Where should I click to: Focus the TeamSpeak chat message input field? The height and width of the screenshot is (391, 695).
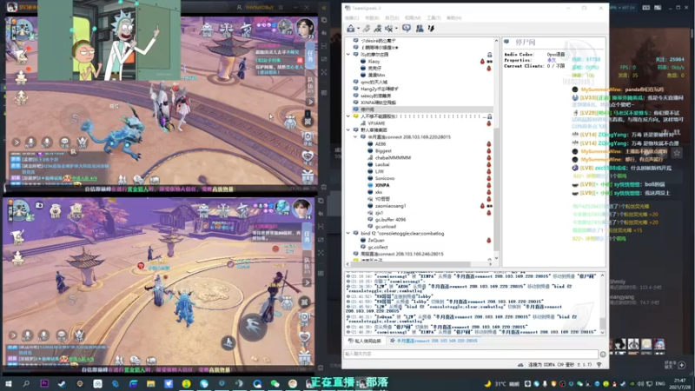click(x=471, y=354)
